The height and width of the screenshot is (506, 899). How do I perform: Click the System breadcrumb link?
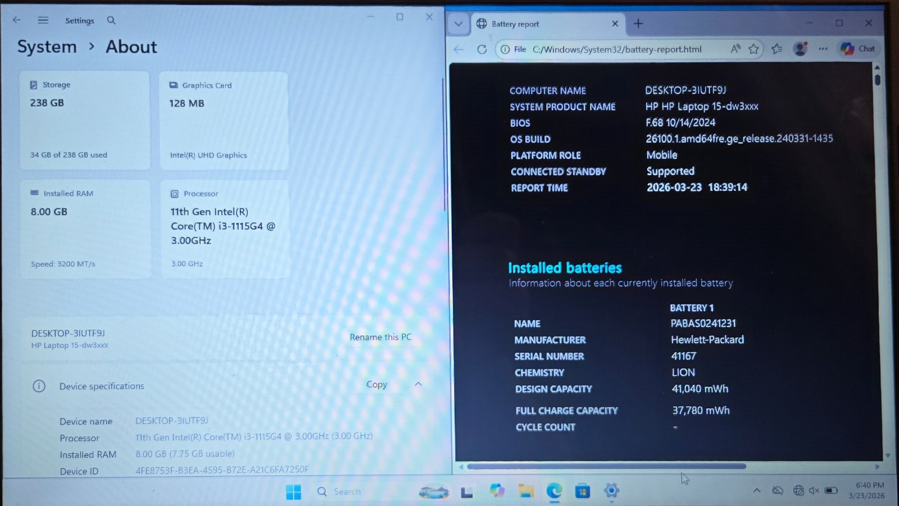[47, 47]
